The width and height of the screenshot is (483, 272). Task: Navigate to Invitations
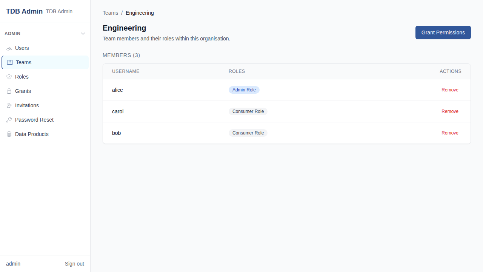(45, 105)
